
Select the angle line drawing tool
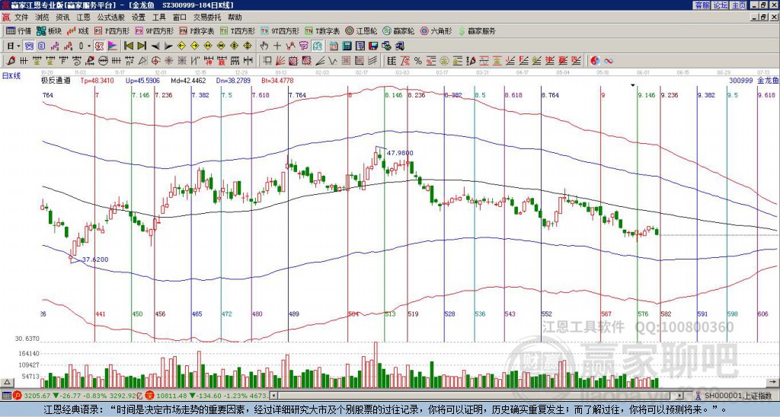click(319, 61)
